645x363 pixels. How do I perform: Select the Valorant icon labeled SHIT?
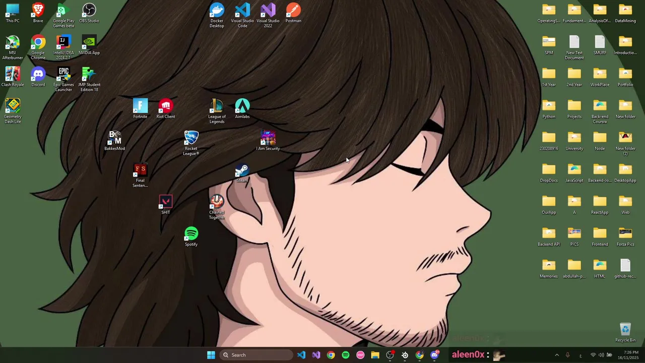coord(166,205)
